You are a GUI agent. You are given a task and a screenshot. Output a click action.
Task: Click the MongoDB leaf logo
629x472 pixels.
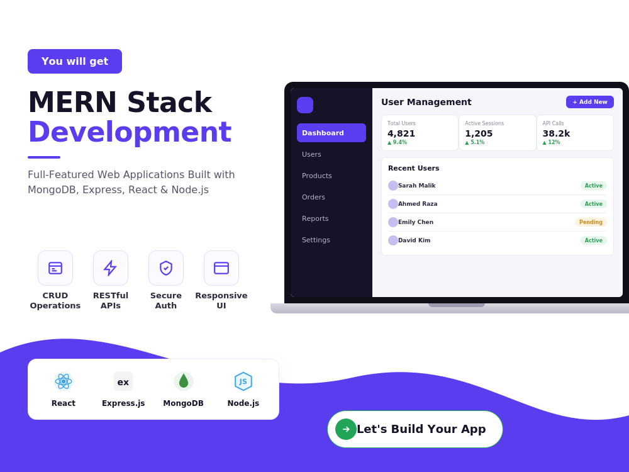[183, 381]
